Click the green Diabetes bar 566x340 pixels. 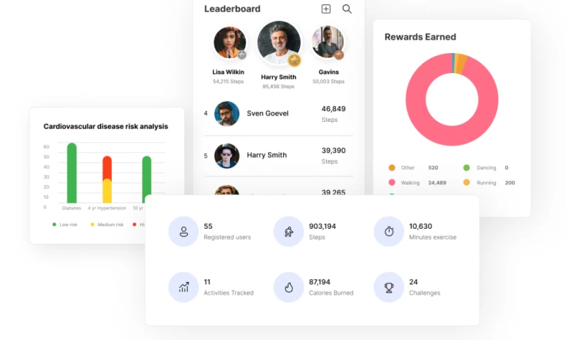tap(71, 174)
